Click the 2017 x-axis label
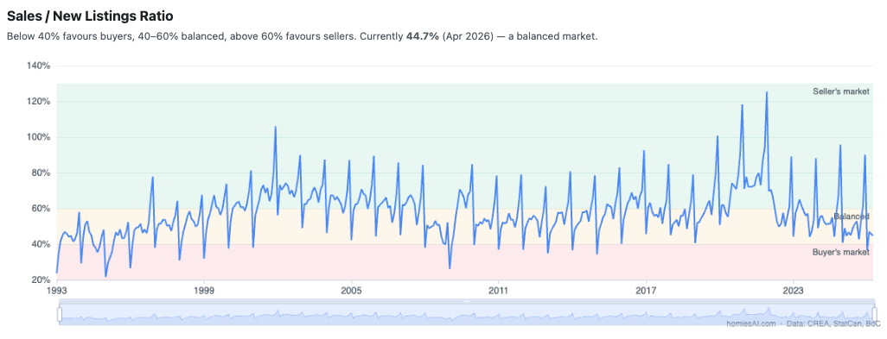Viewport: 887px width, 339px height. pyautogui.click(x=646, y=290)
